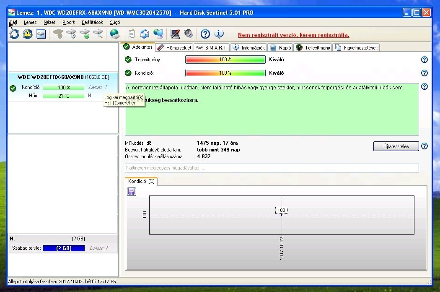Open the Beállítások menu

[92, 22]
